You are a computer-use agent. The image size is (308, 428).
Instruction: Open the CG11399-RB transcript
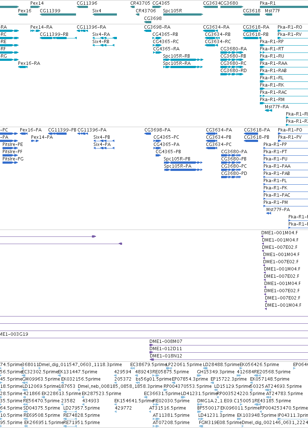pyautogui.click(x=58, y=38)
